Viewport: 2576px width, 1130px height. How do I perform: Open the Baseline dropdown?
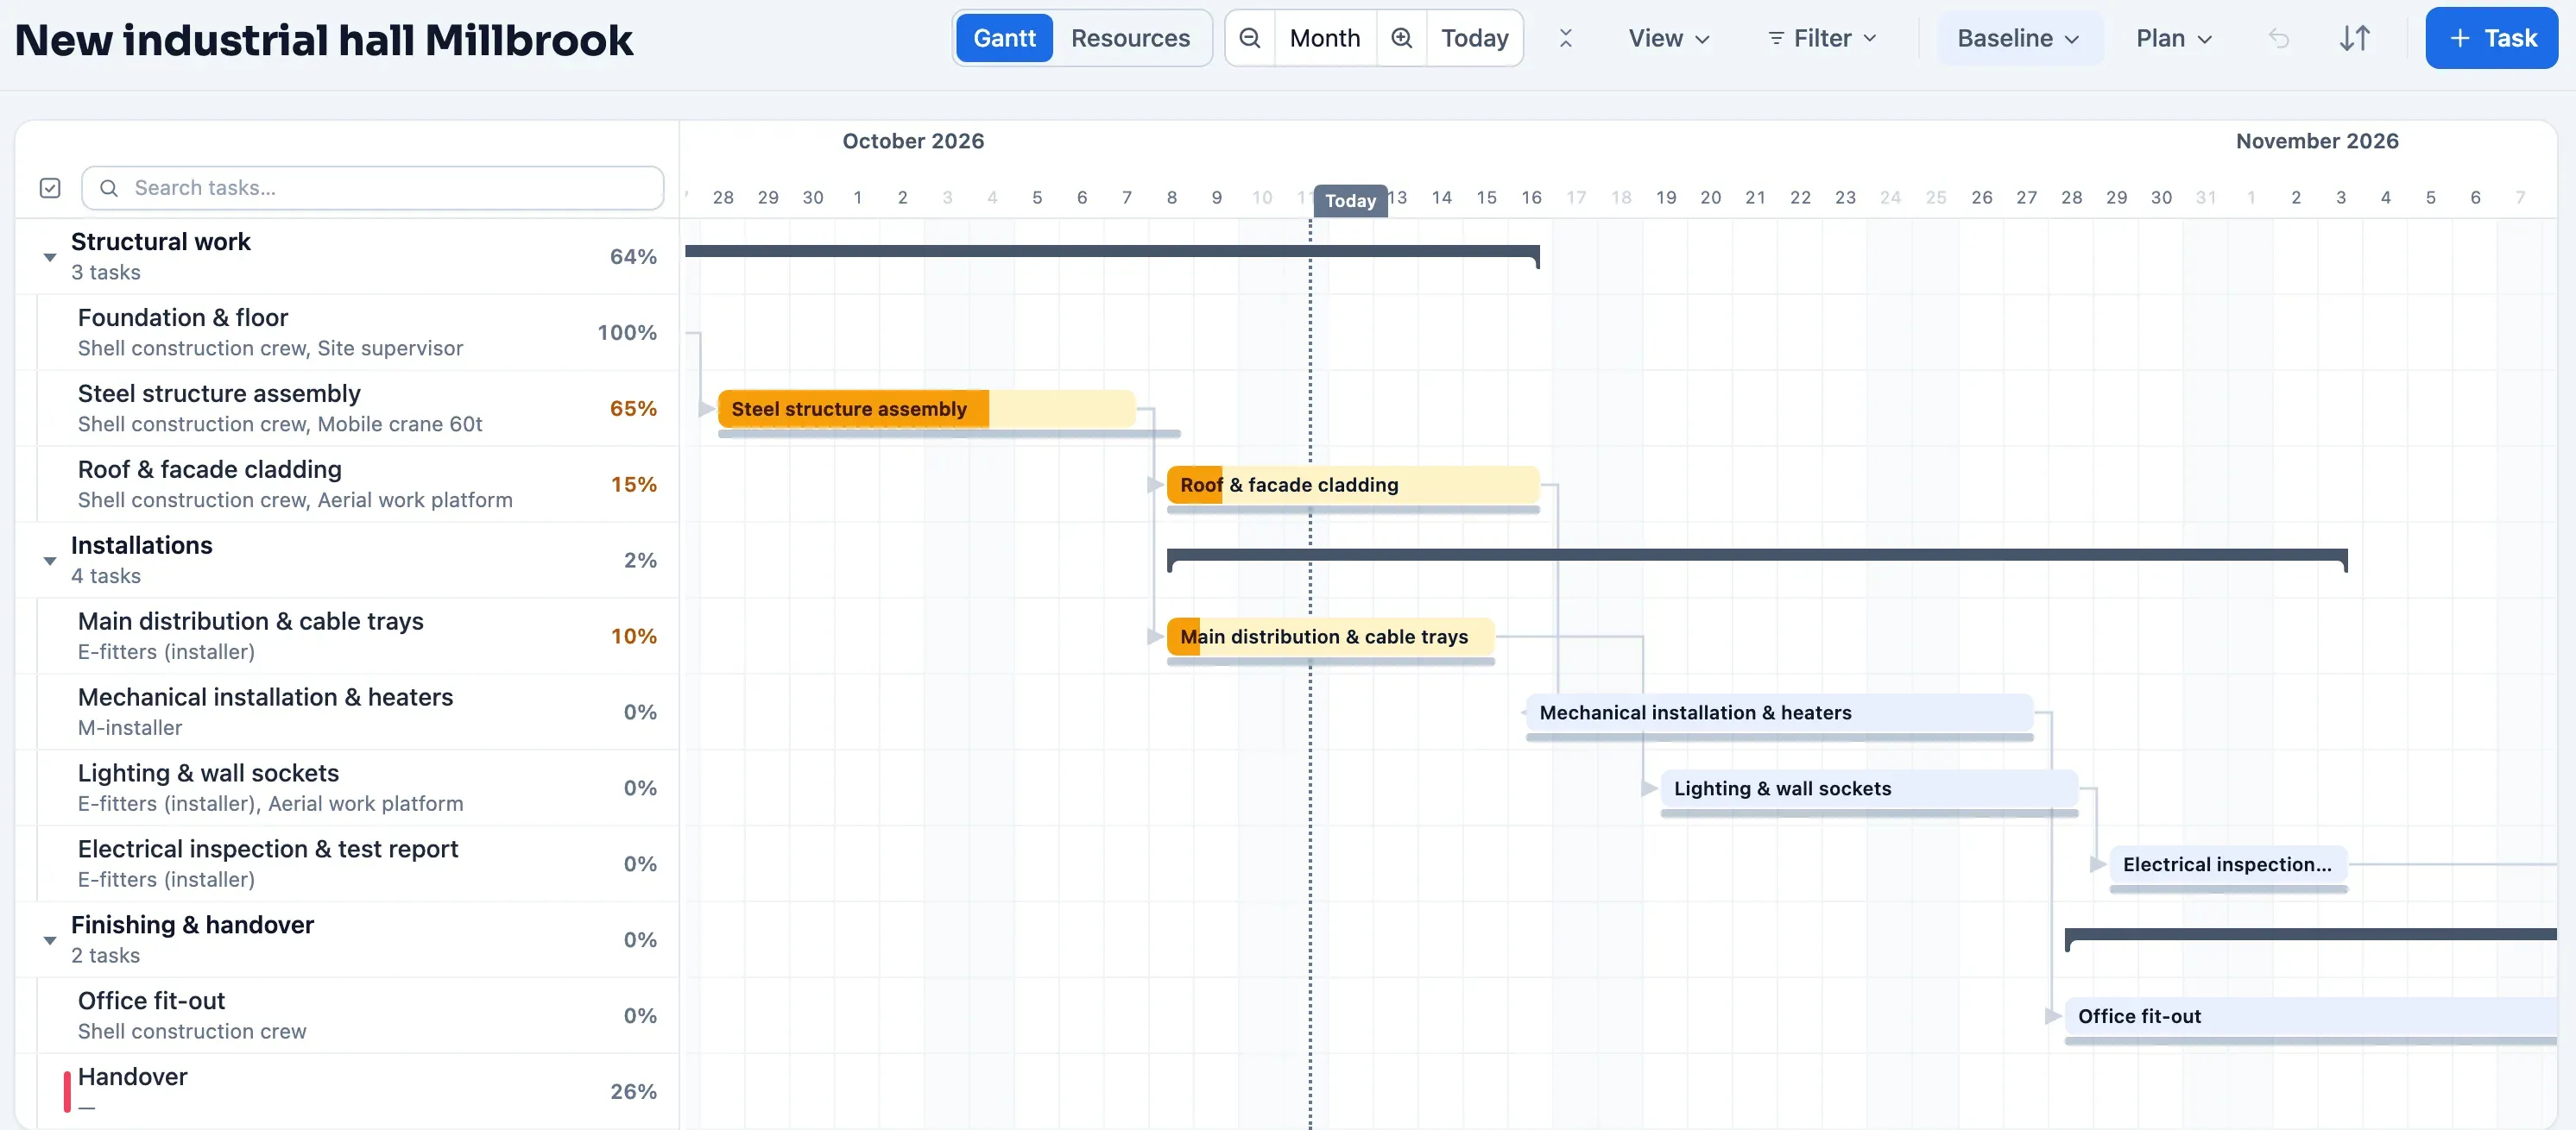coord(2019,38)
